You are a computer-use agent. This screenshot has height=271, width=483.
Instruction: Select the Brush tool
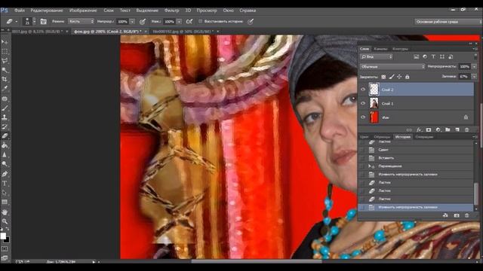click(5, 108)
